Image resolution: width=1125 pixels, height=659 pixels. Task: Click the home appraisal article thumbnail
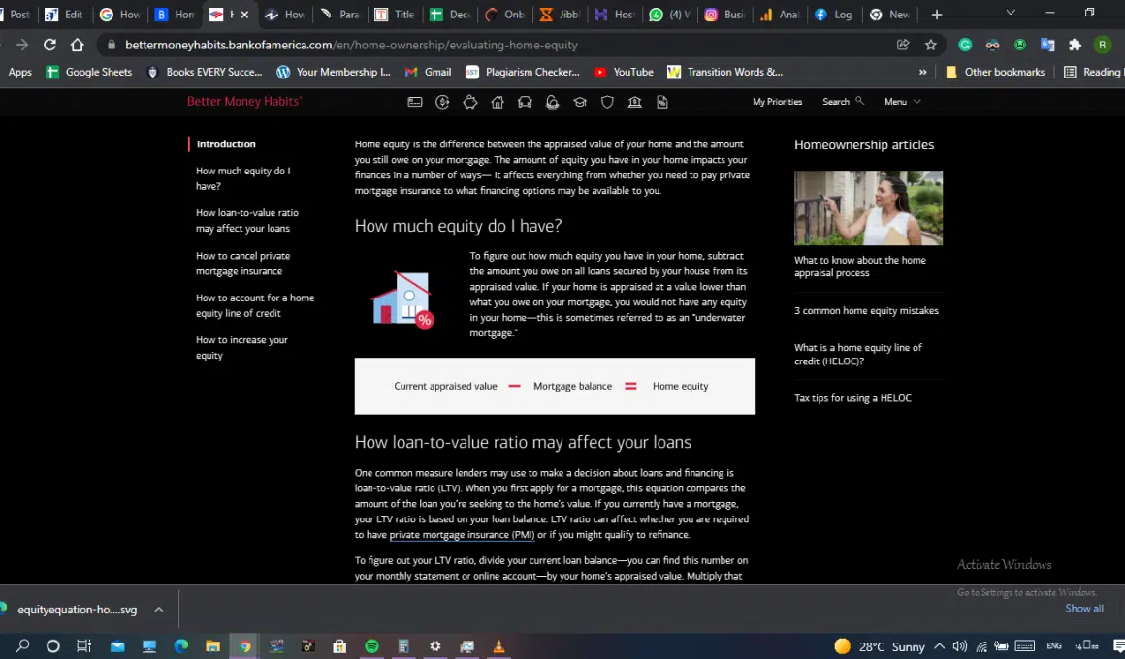[x=868, y=208]
